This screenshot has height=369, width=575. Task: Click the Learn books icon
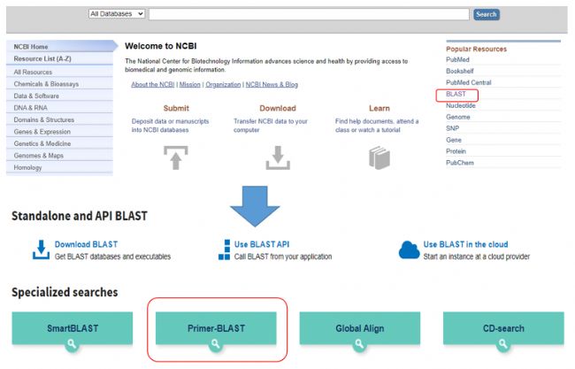(x=379, y=158)
